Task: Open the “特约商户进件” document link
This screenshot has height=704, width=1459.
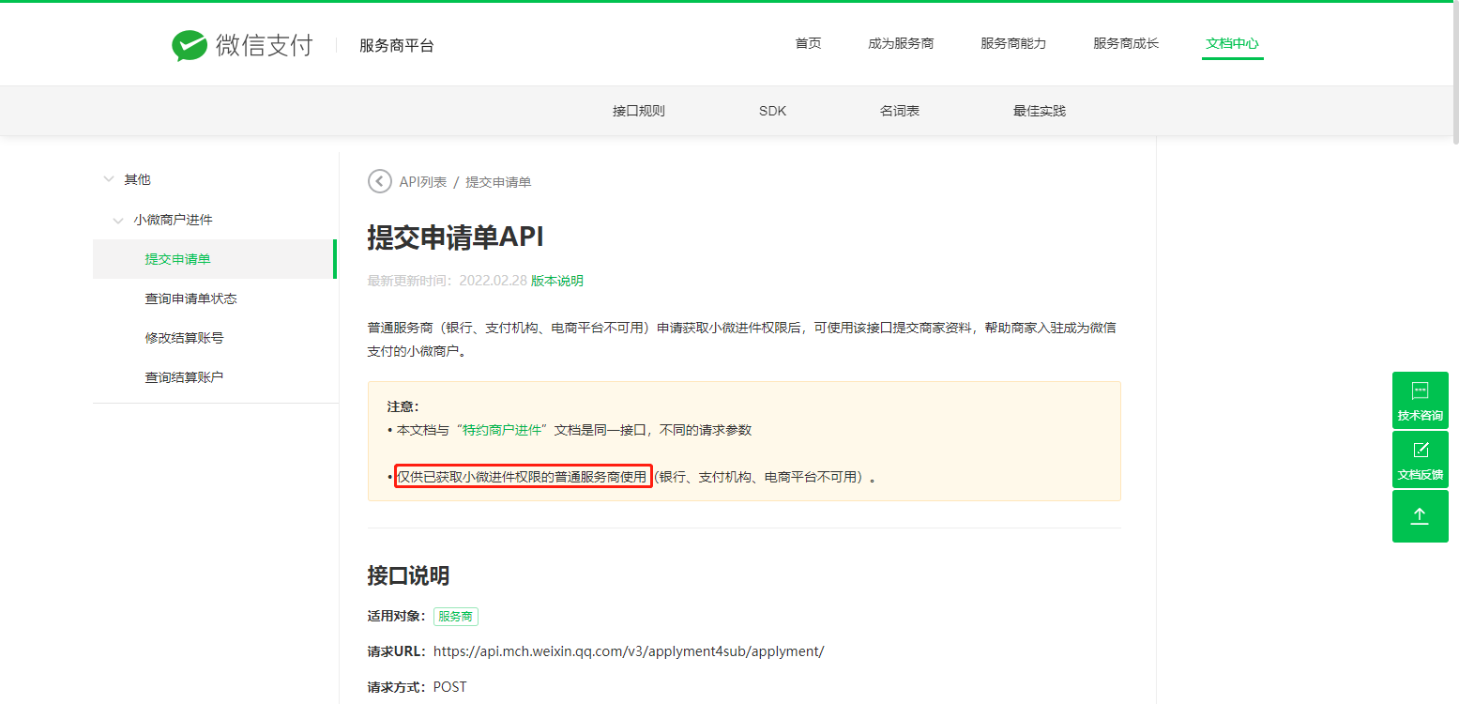Action: point(502,430)
